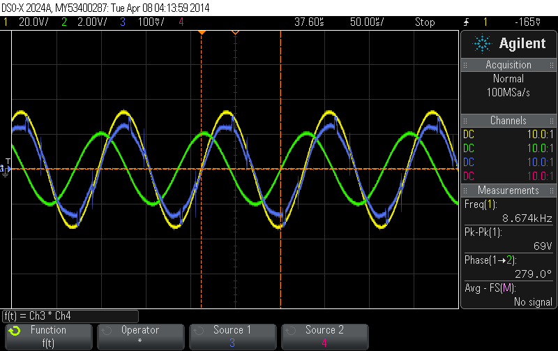Select channel 3 blue label in status bar
The width and height of the screenshot is (558, 351).
123,22
